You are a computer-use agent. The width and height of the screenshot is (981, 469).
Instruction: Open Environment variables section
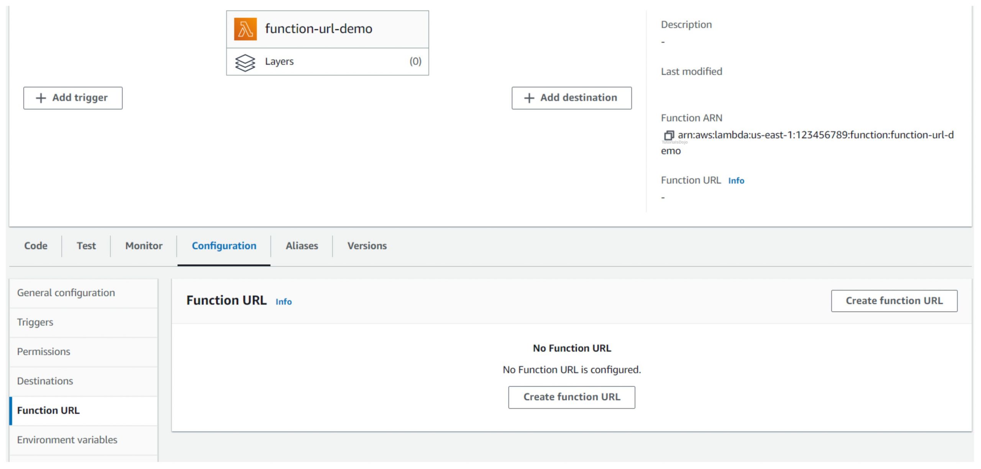tap(67, 440)
